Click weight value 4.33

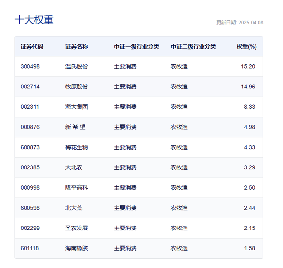pyautogui.click(x=249, y=147)
